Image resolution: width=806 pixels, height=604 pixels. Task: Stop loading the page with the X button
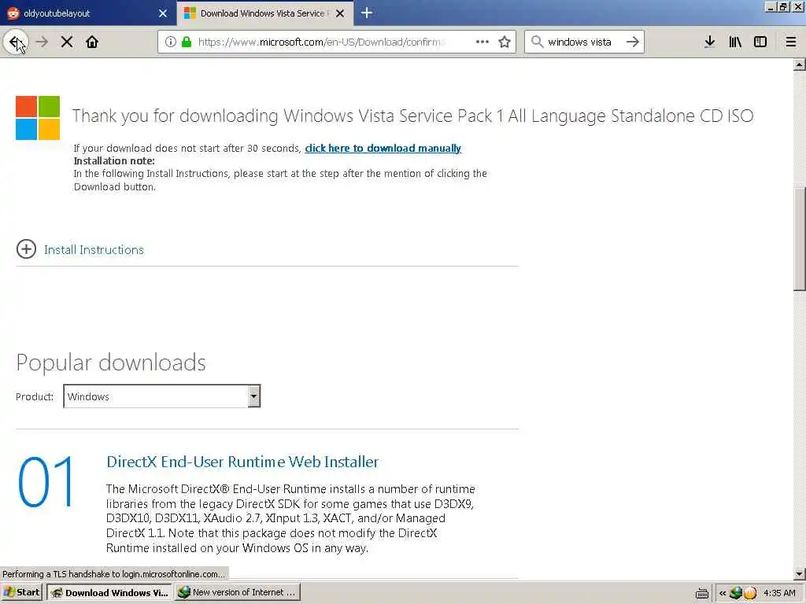click(x=67, y=42)
